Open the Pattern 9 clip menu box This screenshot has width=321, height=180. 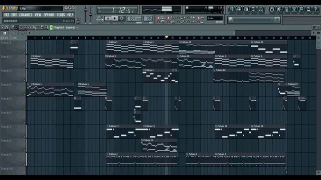pyautogui.click(x=106, y=56)
